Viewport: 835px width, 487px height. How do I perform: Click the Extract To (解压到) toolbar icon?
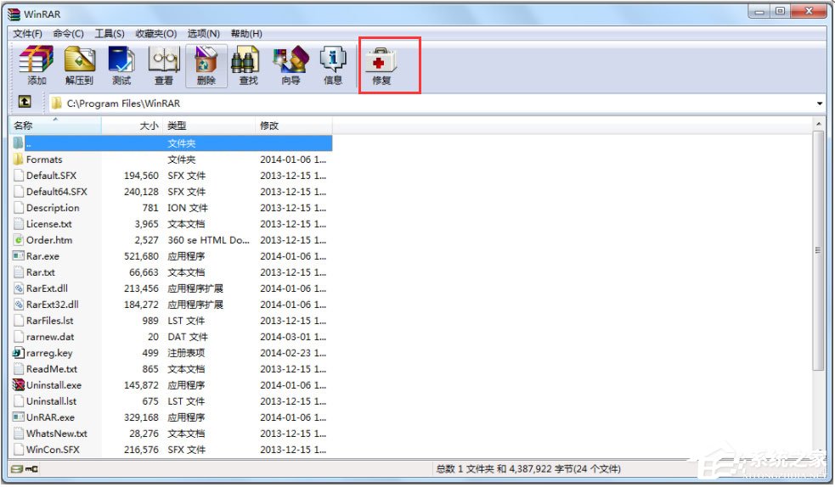[79, 59]
